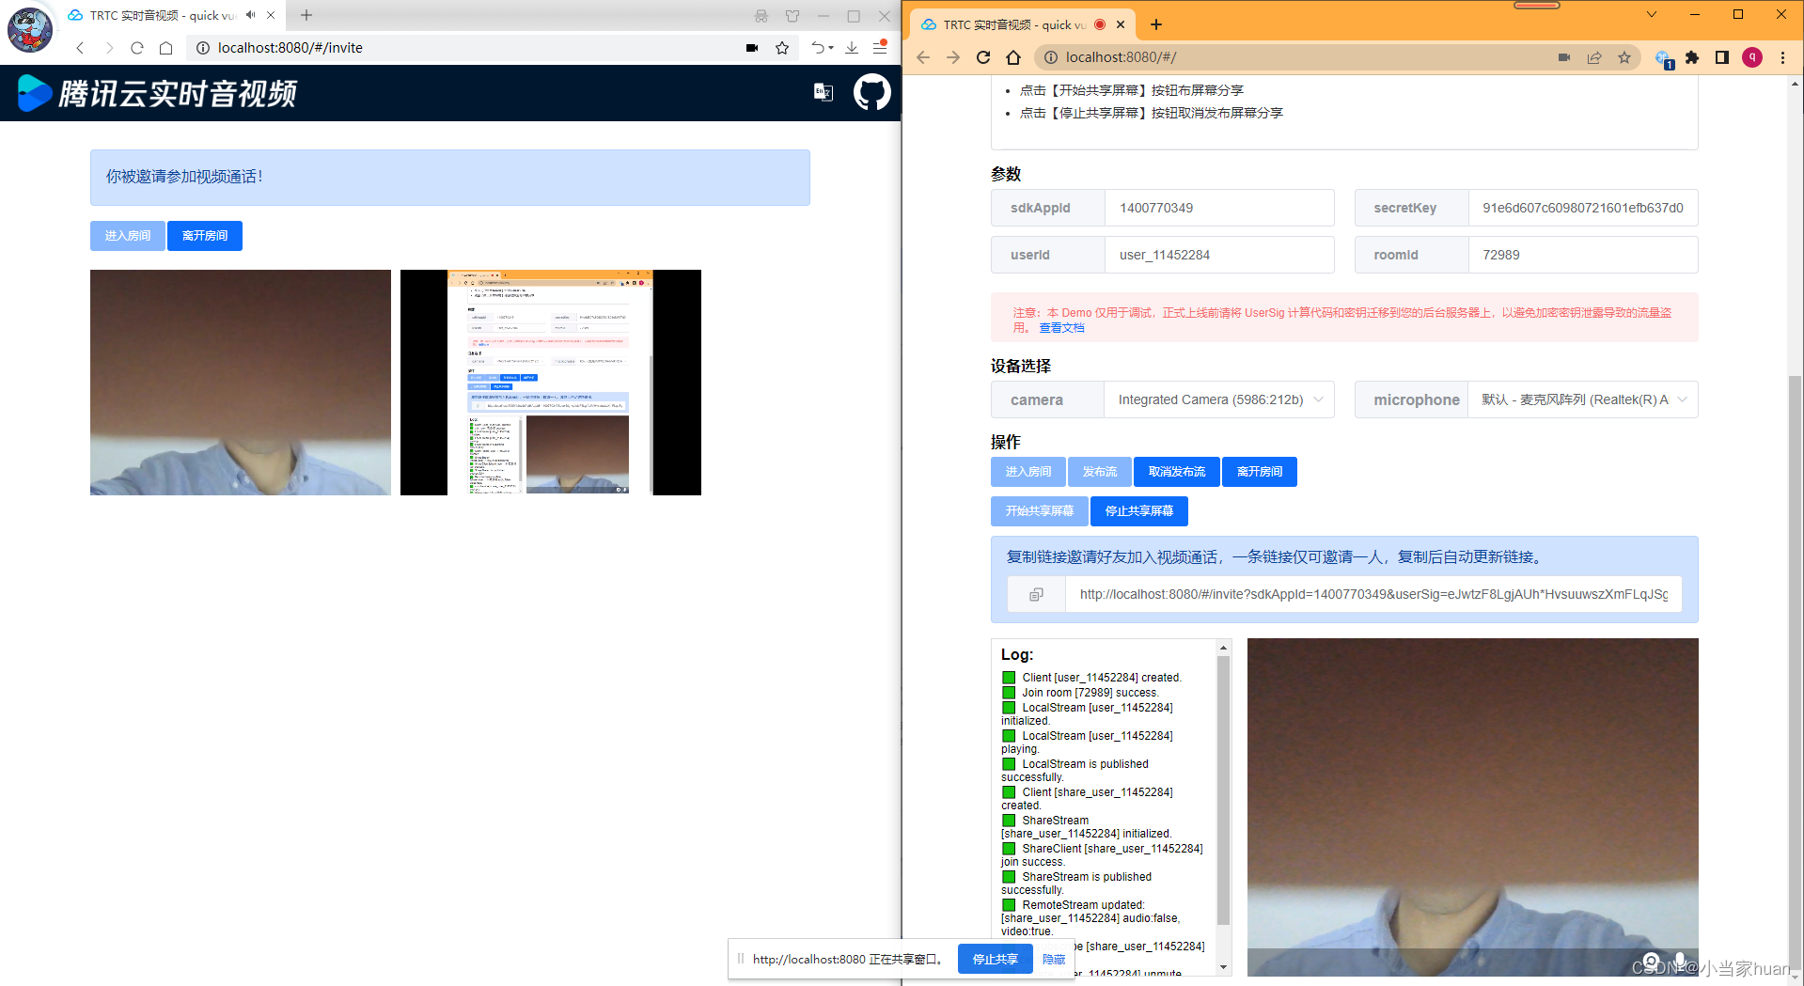
Task: Click the webcam video in the left window
Action: 241,383
